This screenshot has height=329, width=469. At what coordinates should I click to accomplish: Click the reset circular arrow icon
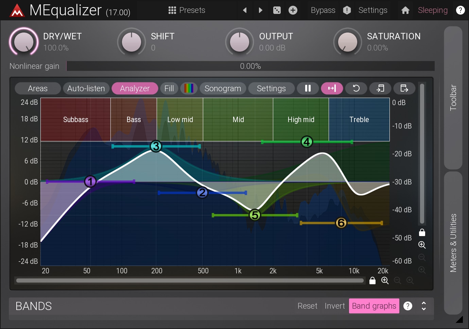click(356, 89)
